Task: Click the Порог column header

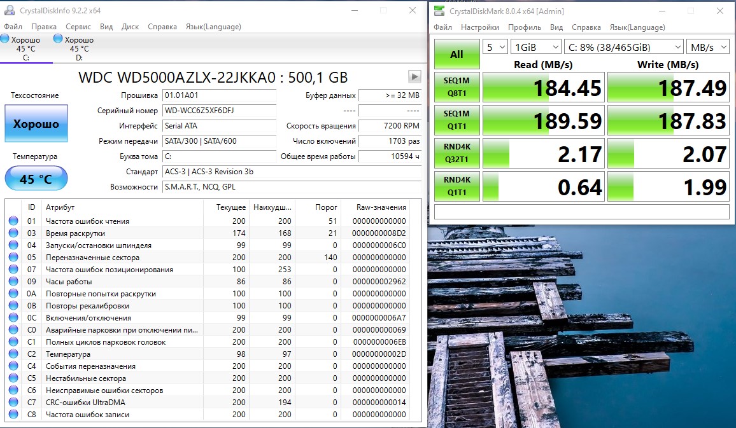Action: (317, 207)
